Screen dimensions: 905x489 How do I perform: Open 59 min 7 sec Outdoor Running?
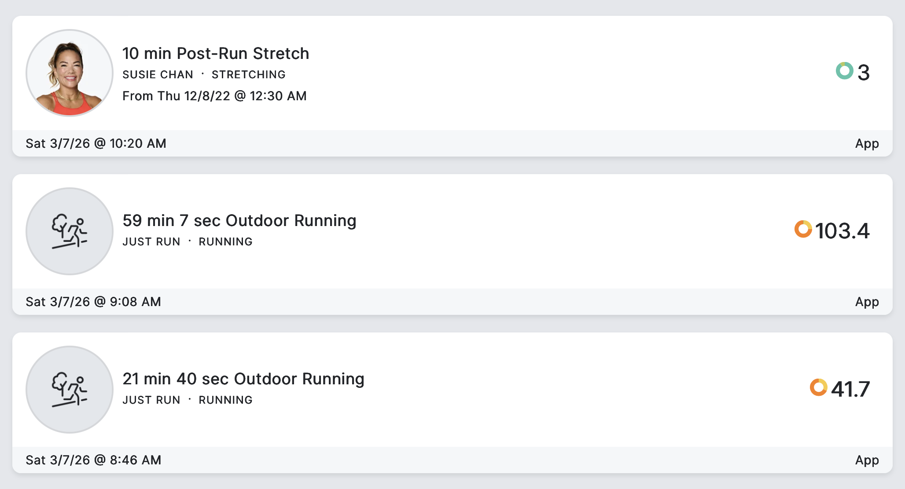pyautogui.click(x=239, y=221)
